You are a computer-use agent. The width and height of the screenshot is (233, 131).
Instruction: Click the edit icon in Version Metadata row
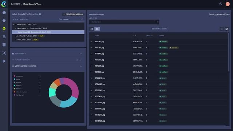coord(77,60)
